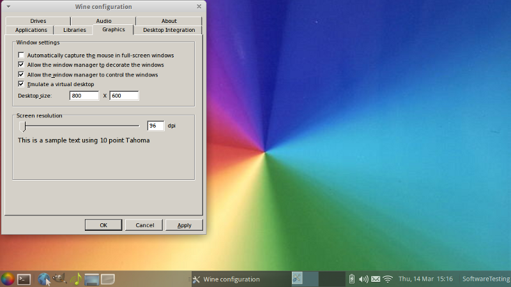Open the Libraries tab
The image size is (511, 287).
[75, 30]
